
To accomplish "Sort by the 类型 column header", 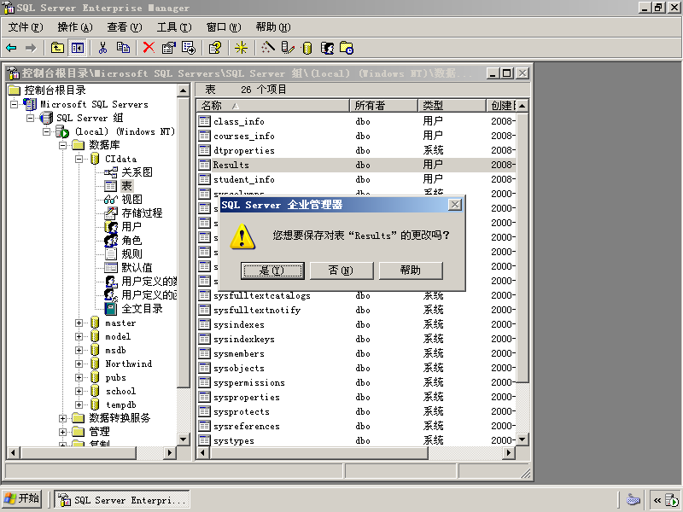I will (x=452, y=105).
